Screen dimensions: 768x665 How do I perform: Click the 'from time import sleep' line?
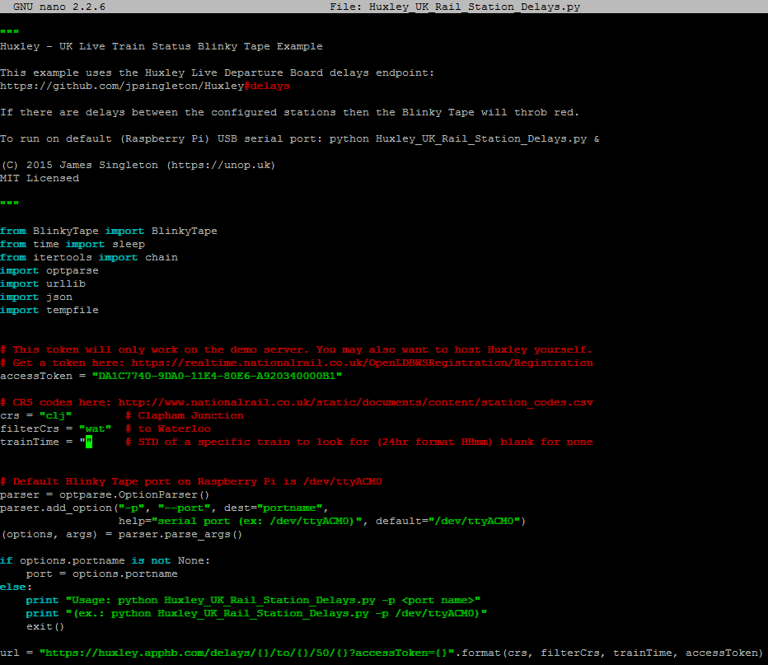point(73,245)
